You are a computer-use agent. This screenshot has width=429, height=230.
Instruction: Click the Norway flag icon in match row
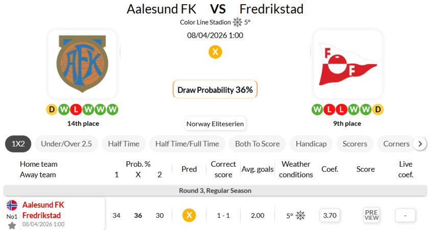coord(12,206)
